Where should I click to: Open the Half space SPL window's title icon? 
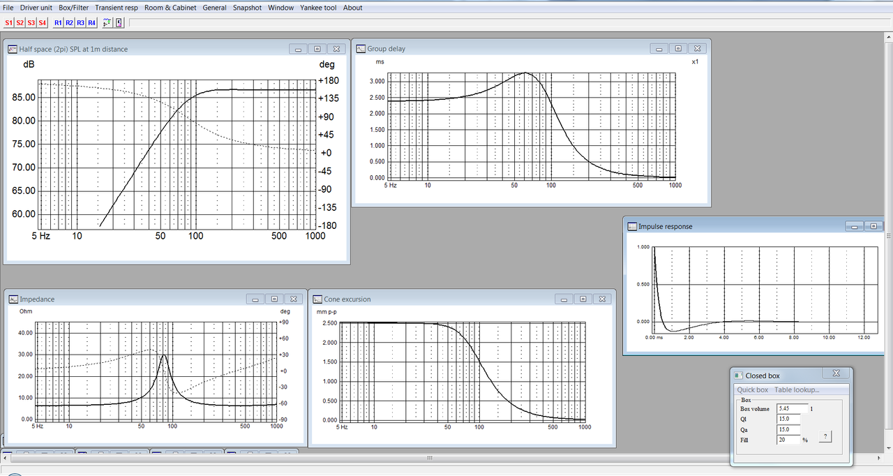tap(13, 49)
